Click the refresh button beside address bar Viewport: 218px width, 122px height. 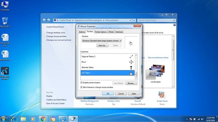pos(134,20)
